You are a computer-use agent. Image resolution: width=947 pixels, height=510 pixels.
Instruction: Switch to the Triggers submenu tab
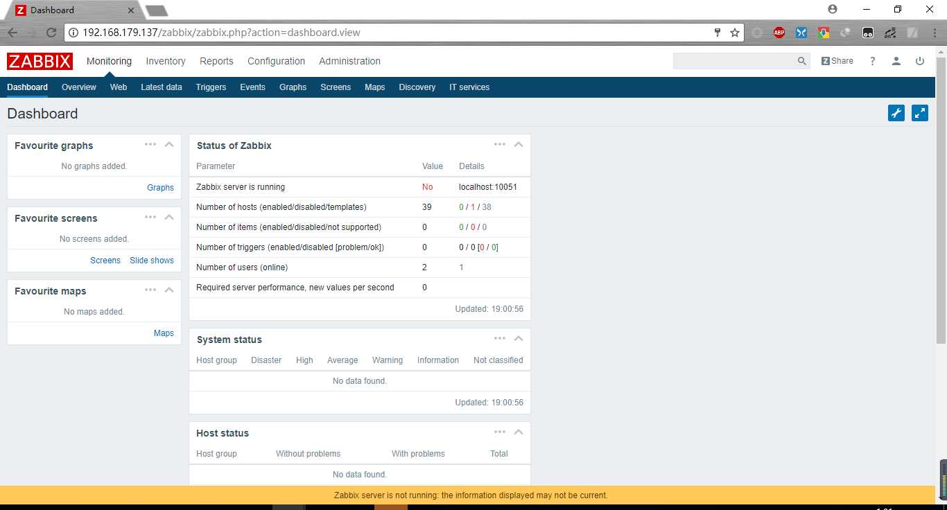[211, 87]
